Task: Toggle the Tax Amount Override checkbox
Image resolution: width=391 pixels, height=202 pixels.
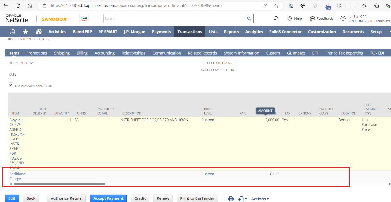Action: pos(11,85)
